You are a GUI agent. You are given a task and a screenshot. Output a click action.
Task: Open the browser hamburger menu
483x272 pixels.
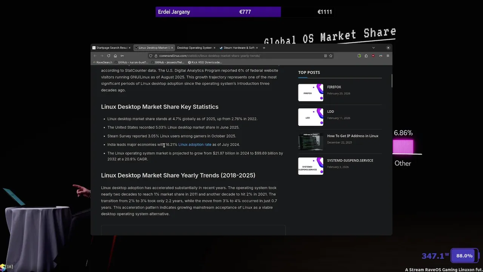[x=388, y=56]
